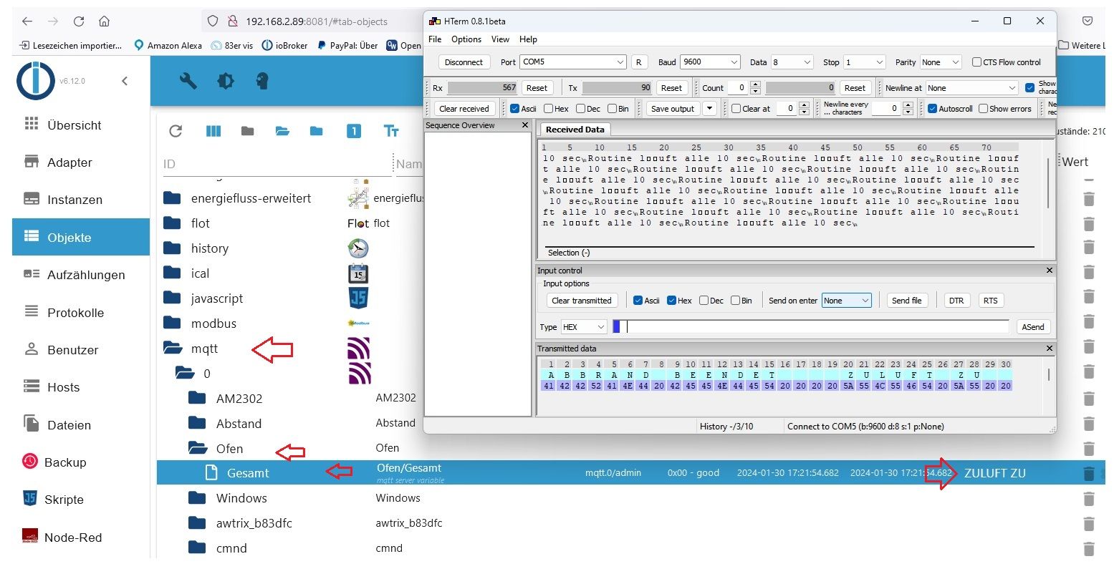Check Bin in Input options
Image resolution: width=1114 pixels, height=569 pixels.
click(x=735, y=301)
